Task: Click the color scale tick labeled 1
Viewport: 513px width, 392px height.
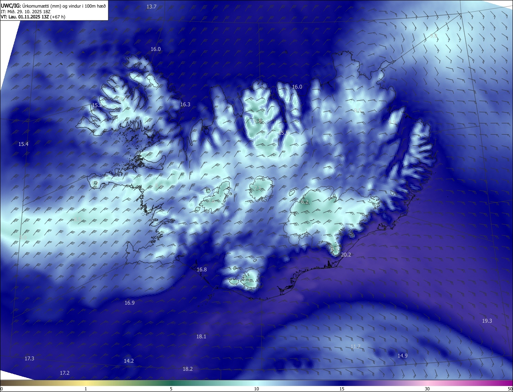Action: click(86, 389)
